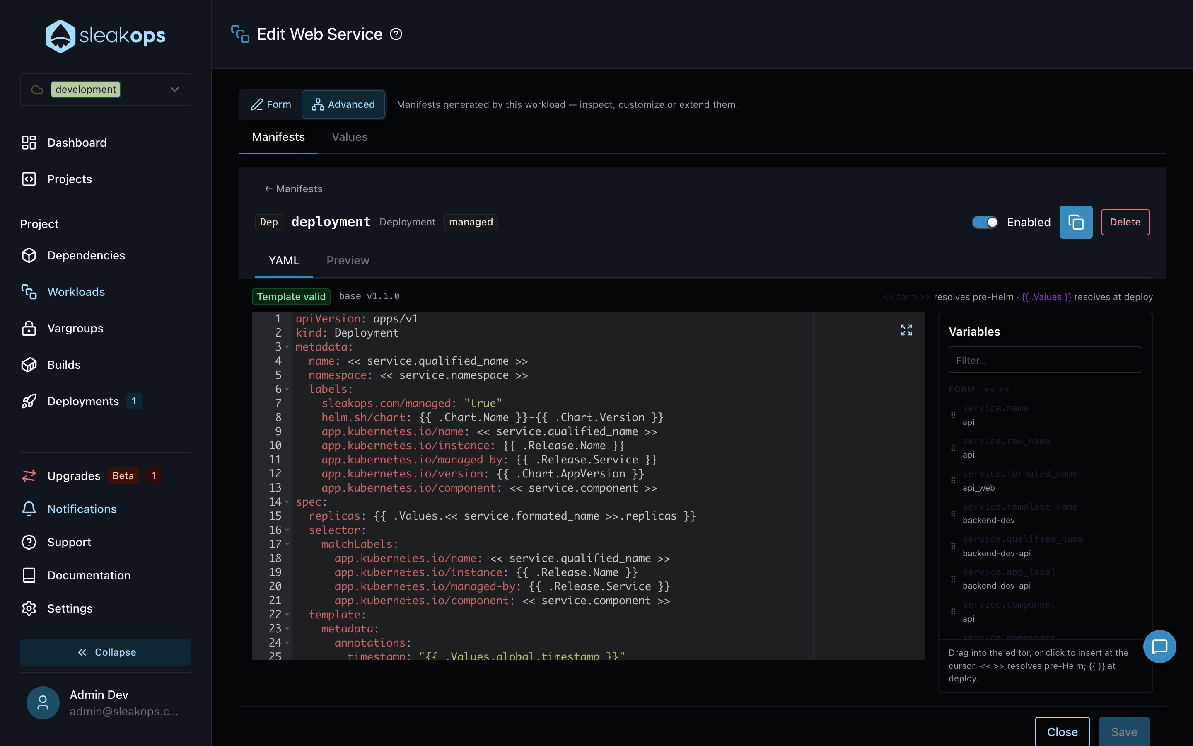Fold the annotations block at line 24
This screenshot has height=746, width=1193.
tap(287, 643)
